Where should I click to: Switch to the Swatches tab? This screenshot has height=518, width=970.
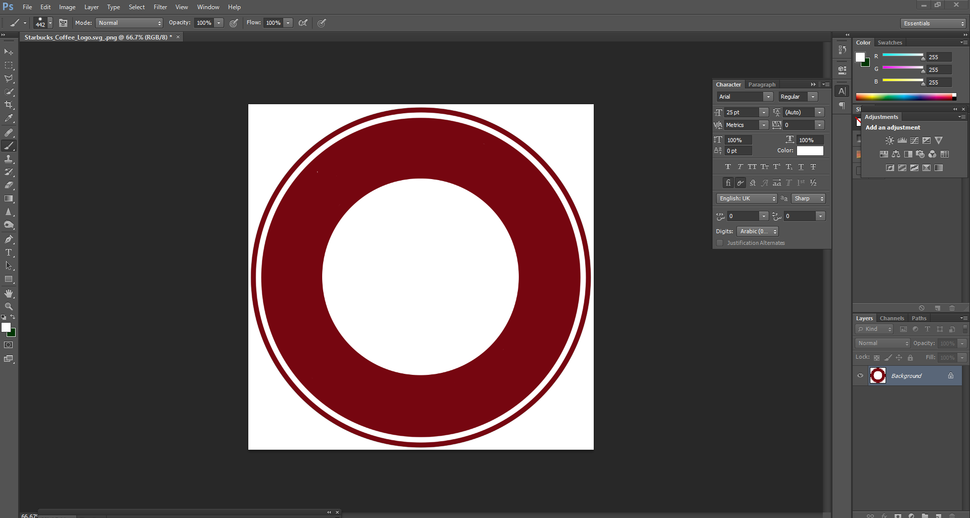[890, 42]
